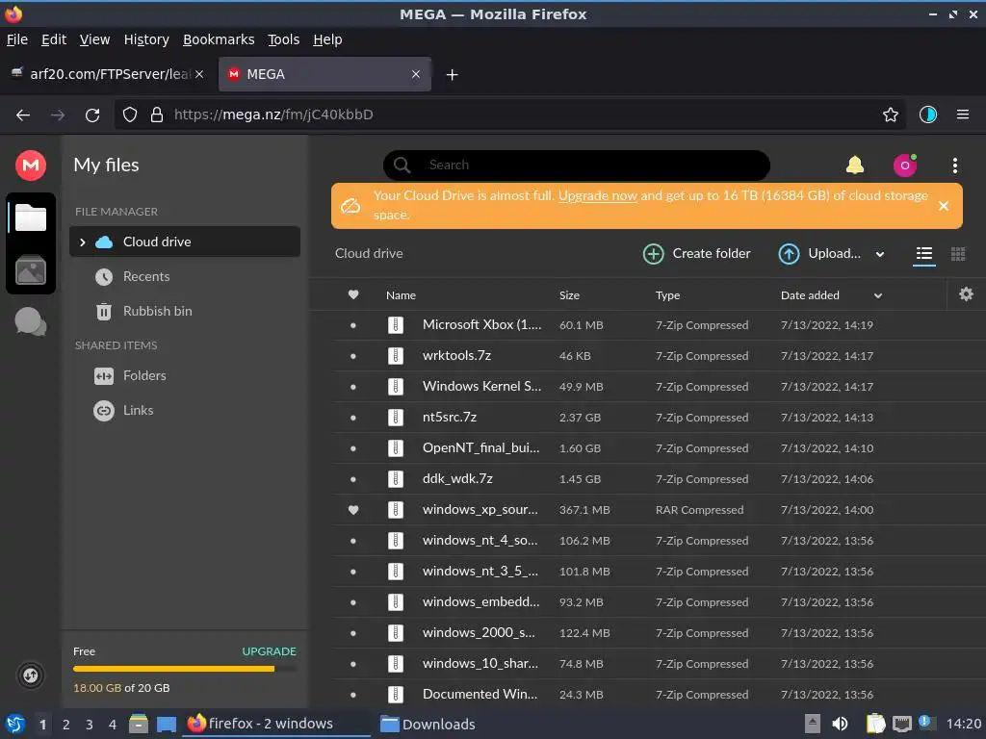Toggle favourite on windows_xp_sour... row
This screenshot has width=986, height=739.
pos(353,510)
